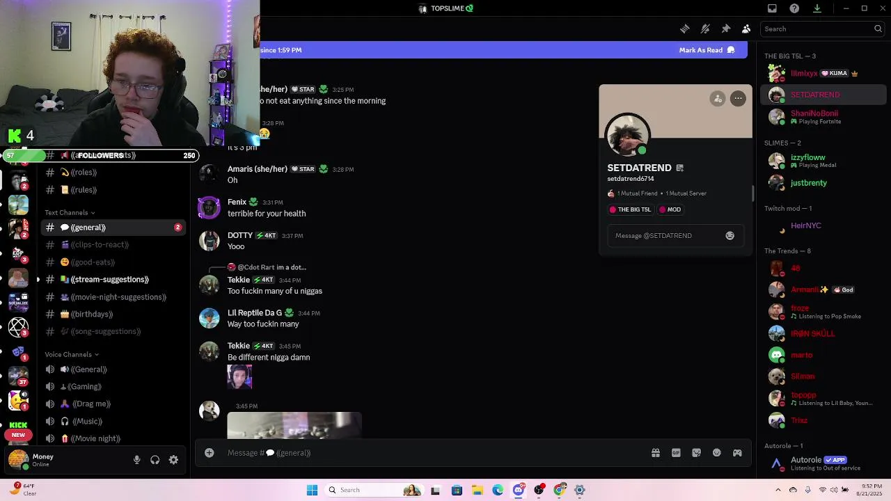Open emoji picker in profile message box
This screenshot has width=891, height=501.
point(730,236)
